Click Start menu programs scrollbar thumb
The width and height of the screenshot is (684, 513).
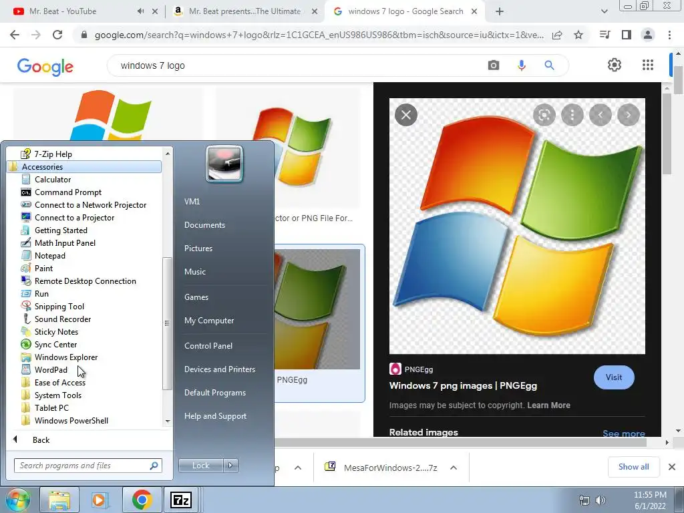pos(166,323)
